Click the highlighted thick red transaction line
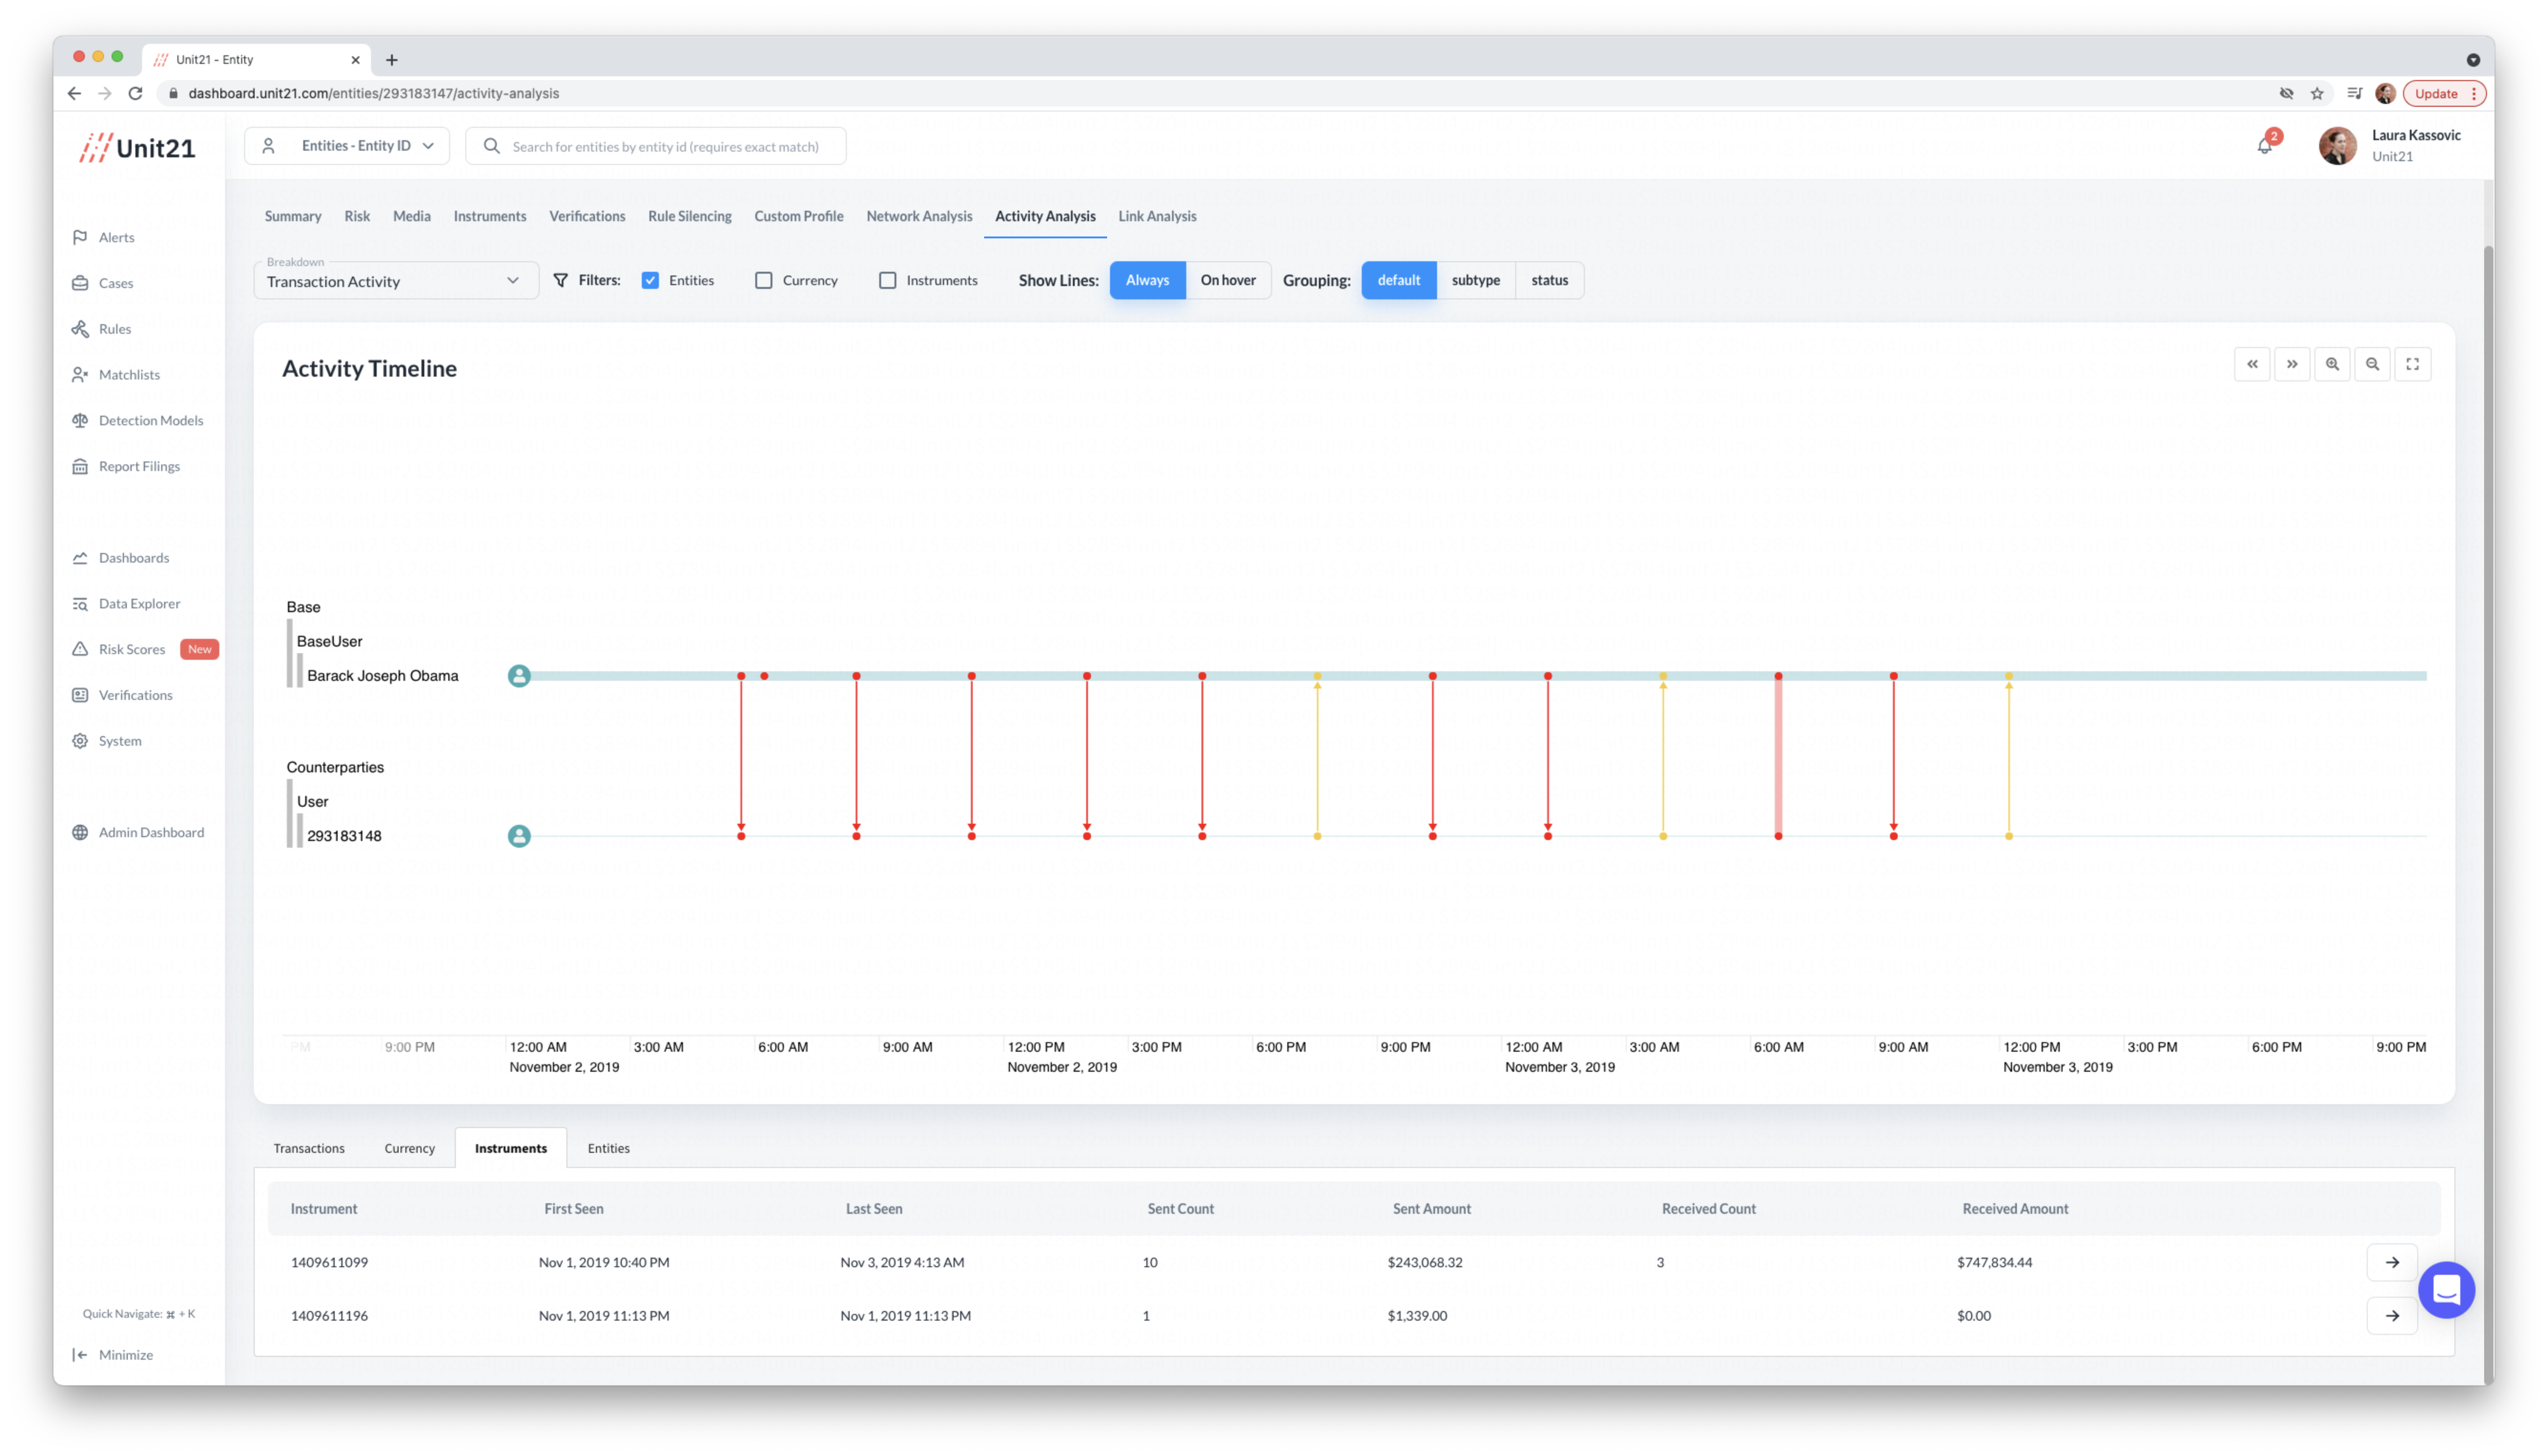This screenshot has width=2548, height=1456. 1778,756
